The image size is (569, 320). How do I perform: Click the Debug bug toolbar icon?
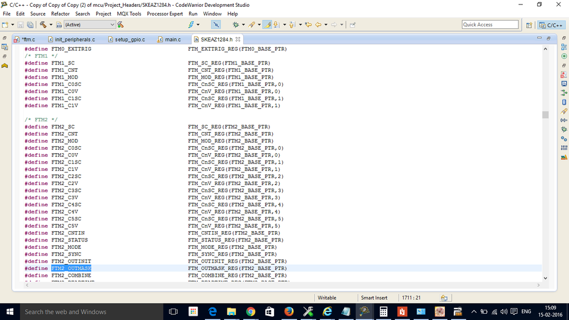tap(236, 24)
